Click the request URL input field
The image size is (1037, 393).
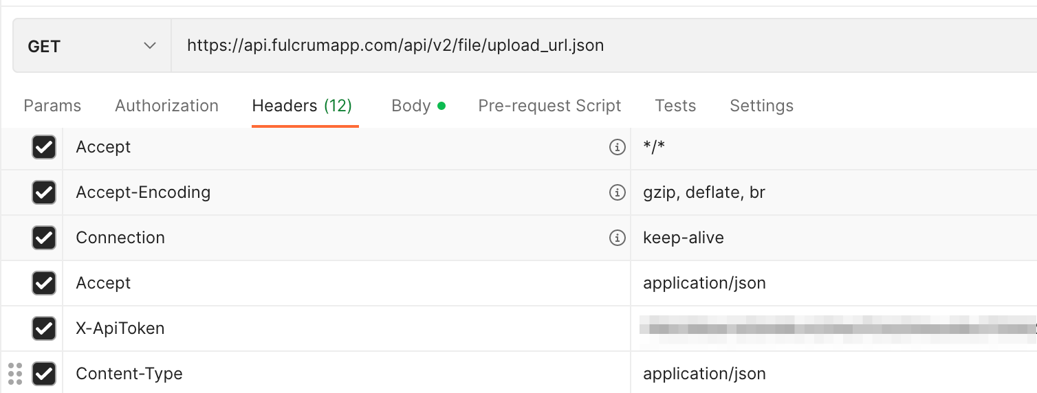click(550, 46)
